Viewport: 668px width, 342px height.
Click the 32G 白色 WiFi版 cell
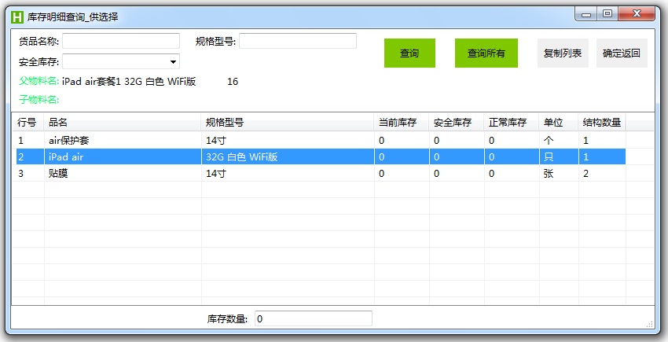tap(242, 157)
